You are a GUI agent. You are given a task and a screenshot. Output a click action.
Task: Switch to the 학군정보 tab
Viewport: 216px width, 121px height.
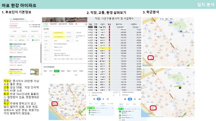tap(71, 24)
